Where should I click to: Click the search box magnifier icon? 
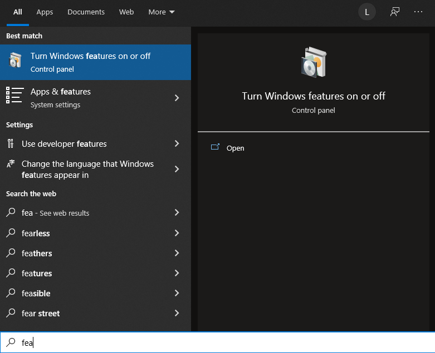pyautogui.click(x=11, y=342)
